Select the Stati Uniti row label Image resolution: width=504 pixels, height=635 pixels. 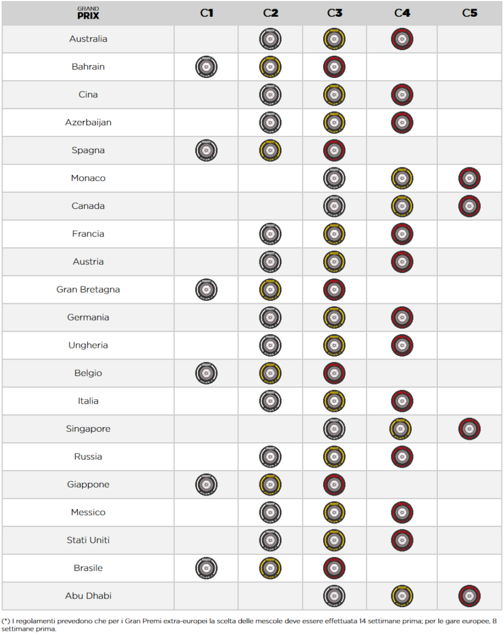[88, 540]
